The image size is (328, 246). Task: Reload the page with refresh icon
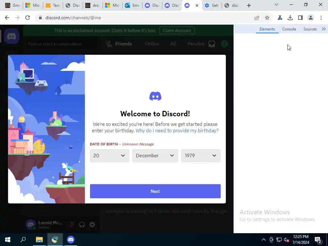(28, 18)
